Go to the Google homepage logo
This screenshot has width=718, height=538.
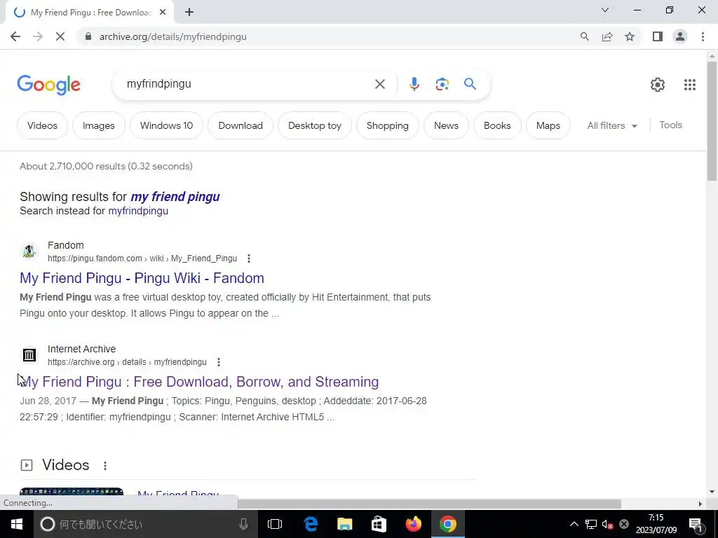(x=48, y=85)
